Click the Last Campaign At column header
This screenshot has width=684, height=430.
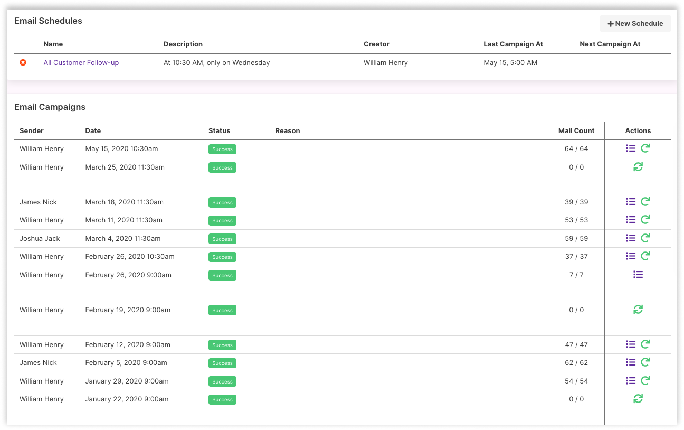click(513, 44)
